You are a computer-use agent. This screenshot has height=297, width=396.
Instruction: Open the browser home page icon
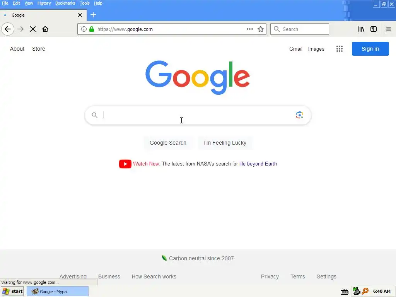click(x=45, y=29)
